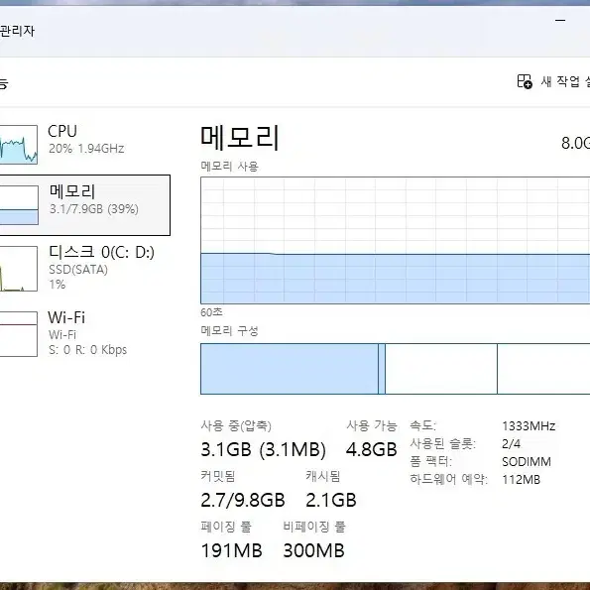Click the standby segment of memory composition

(x=441, y=369)
